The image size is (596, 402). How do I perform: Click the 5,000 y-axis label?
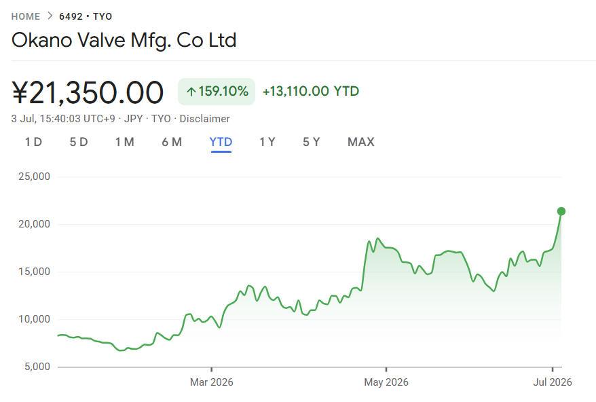click(37, 367)
